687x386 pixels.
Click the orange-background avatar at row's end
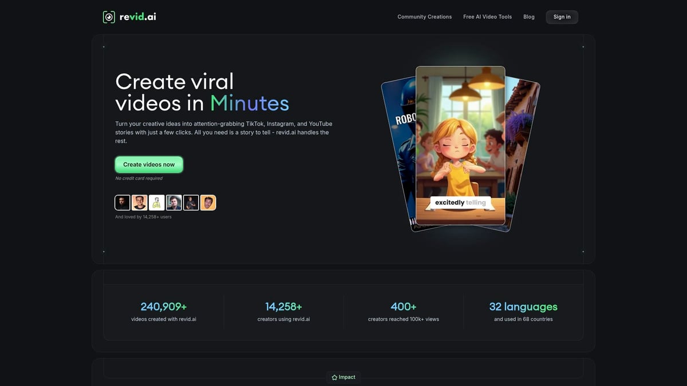(208, 202)
